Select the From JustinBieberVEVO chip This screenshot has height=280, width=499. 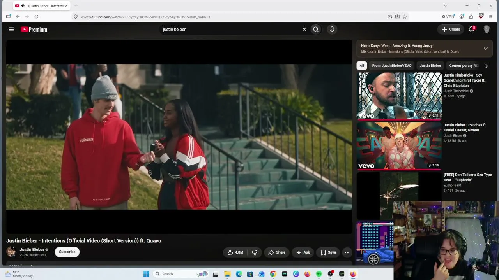coord(391,66)
